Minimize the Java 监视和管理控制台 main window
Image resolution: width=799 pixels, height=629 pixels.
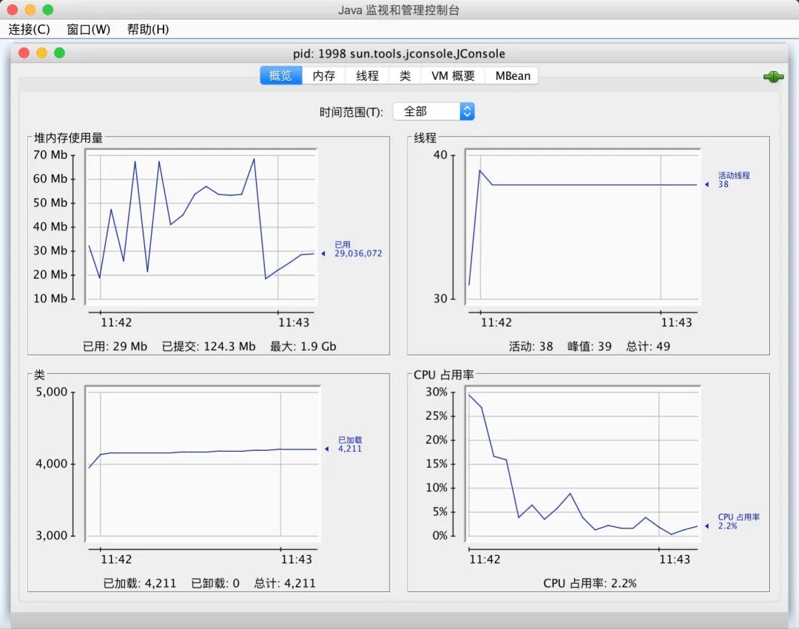(30, 9)
